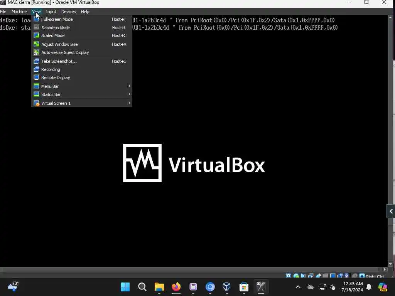
Task: Open network settings tray icon
Action: 323,287
